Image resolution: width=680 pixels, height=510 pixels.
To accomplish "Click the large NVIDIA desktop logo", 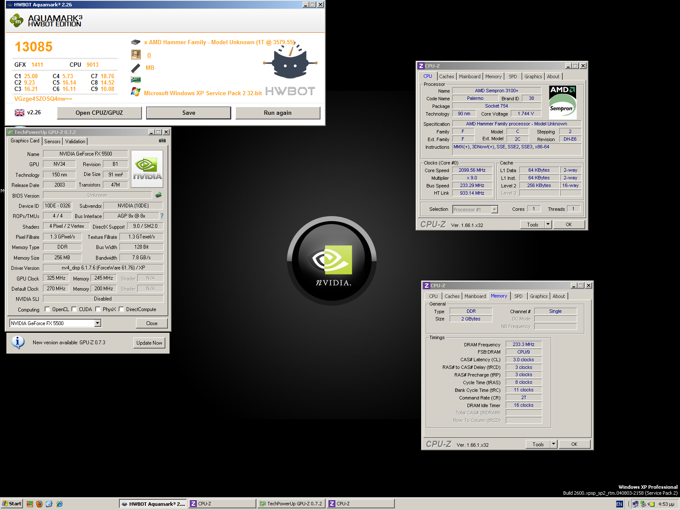I will [332, 261].
